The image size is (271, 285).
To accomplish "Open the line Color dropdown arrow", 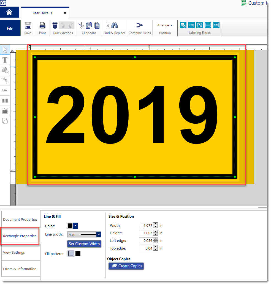I will click(76, 226).
